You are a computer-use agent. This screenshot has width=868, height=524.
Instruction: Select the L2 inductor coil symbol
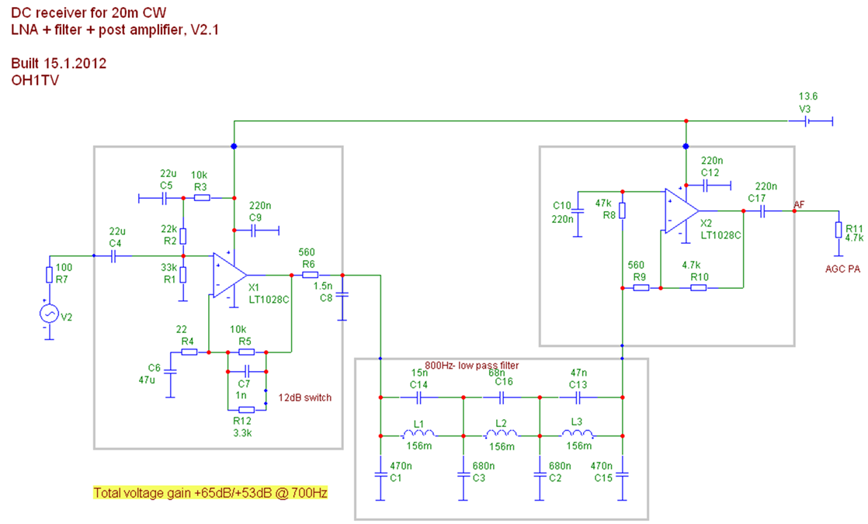[501, 436]
